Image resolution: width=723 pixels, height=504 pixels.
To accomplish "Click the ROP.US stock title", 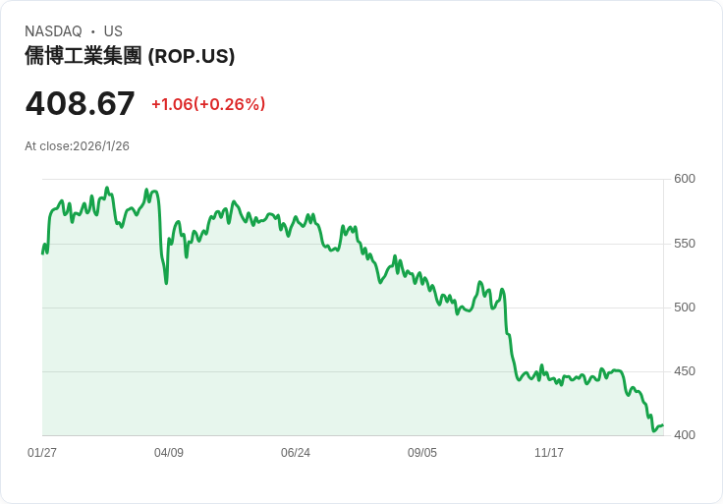I will tap(130, 56).
